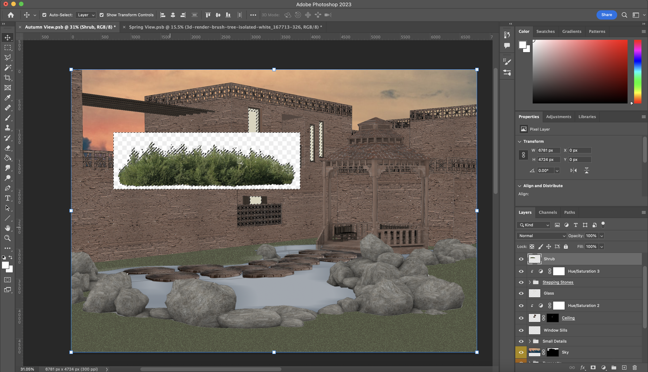Delete layer with trash icon

635,368
